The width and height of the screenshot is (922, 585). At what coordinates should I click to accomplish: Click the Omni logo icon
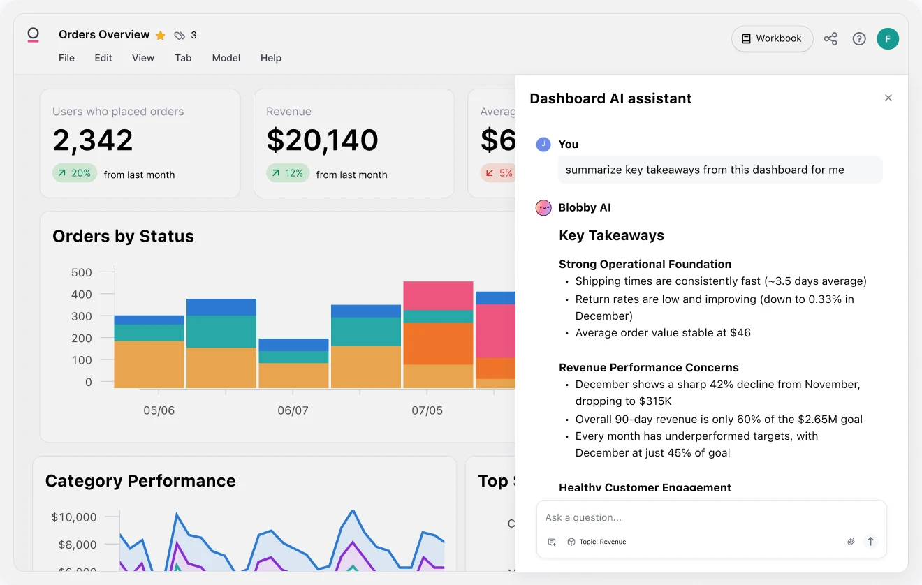coord(33,35)
